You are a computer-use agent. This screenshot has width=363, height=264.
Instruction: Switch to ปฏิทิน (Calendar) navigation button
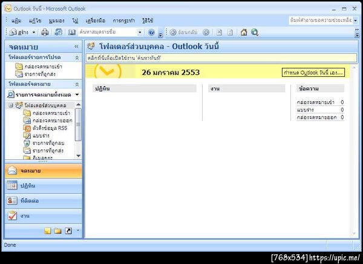click(44, 186)
